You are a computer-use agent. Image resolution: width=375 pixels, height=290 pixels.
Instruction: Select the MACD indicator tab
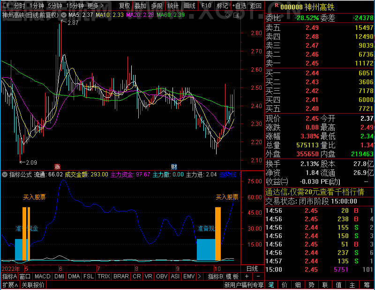[43, 276]
